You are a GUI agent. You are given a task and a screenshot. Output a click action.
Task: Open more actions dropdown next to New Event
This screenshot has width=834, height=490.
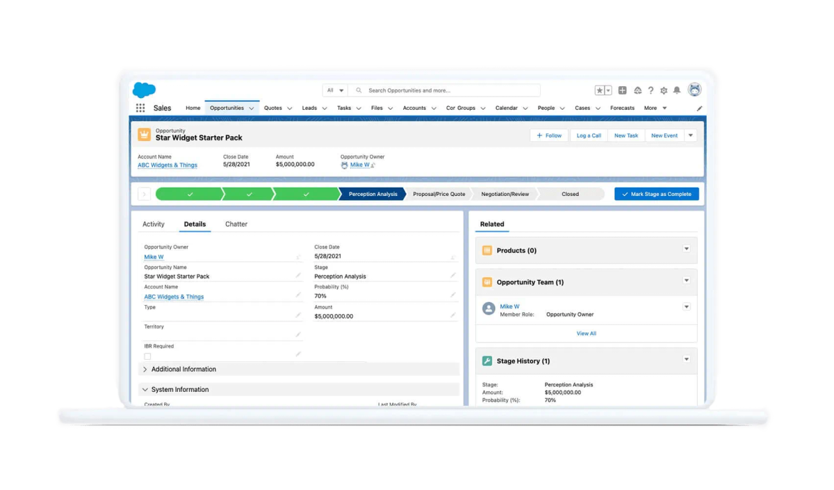[x=690, y=136]
